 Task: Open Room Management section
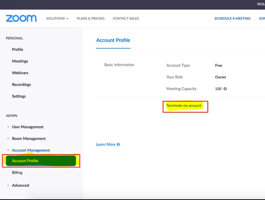[29, 138]
